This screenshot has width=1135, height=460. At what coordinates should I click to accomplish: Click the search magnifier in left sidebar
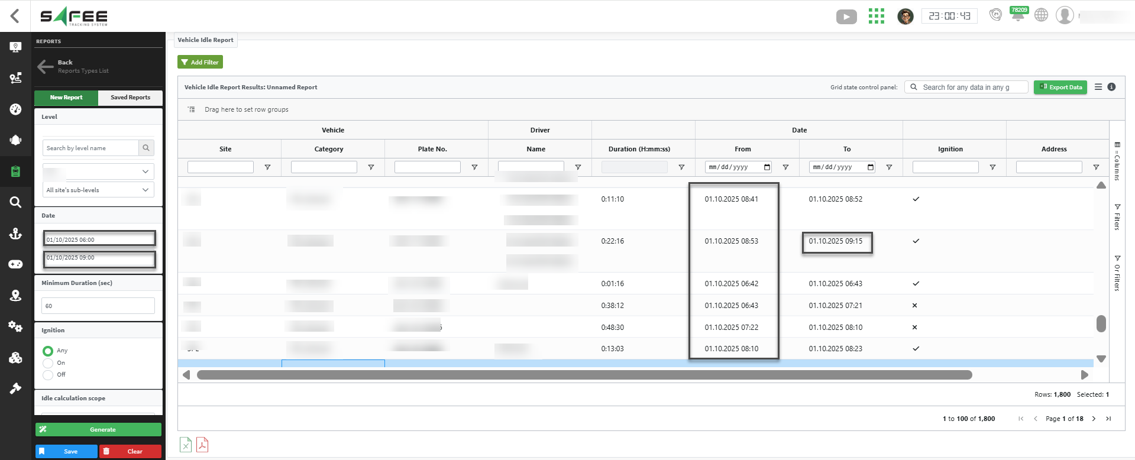(x=16, y=202)
